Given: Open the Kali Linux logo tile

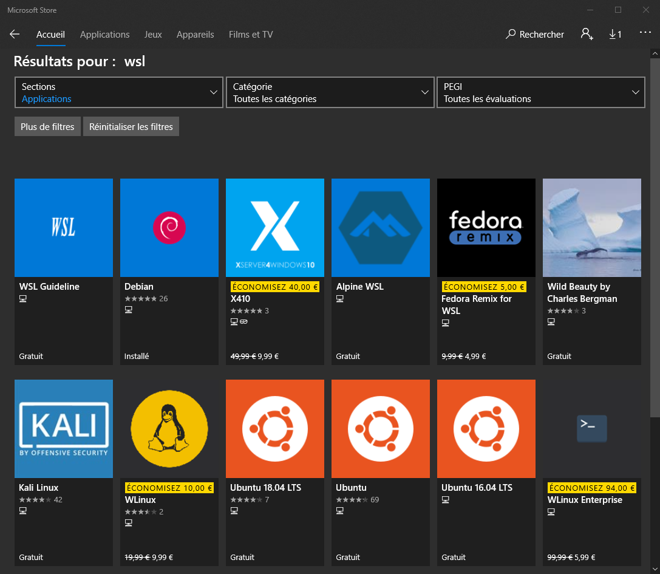Looking at the screenshot, I should (x=64, y=429).
